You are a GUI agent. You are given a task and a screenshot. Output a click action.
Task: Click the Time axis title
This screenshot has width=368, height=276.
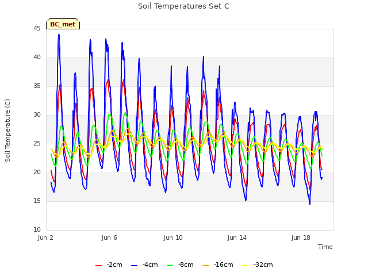tap(325, 247)
